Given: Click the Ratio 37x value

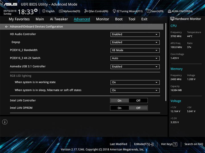Looking at the screenshot, I should click(x=189, y=47).
